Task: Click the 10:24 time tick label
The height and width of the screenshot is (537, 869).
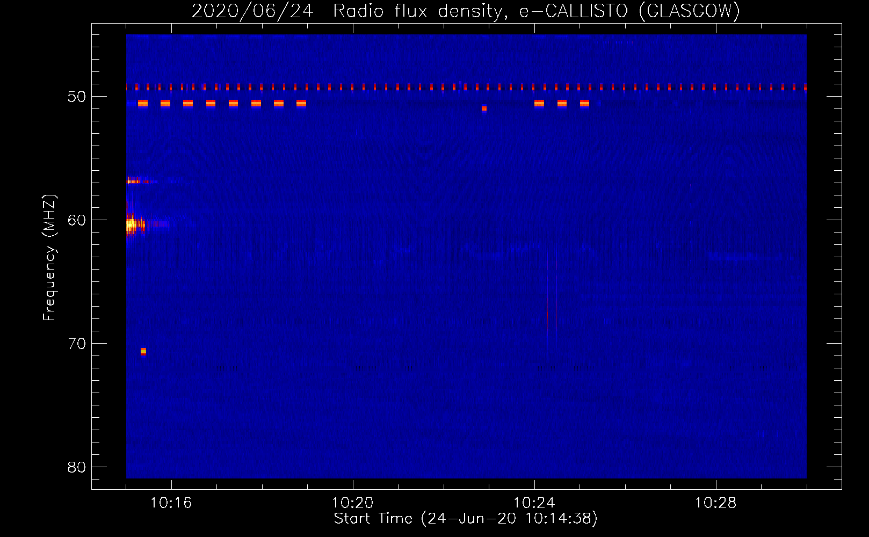Action: [x=534, y=503]
